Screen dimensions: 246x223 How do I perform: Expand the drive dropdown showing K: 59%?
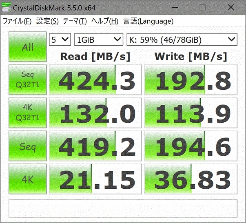tap(182, 40)
